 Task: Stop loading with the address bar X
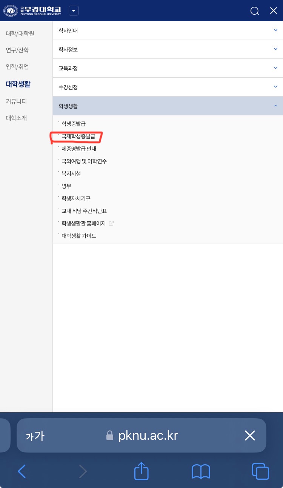click(250, 436)
